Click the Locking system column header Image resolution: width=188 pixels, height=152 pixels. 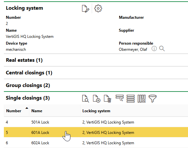point(96,111)
